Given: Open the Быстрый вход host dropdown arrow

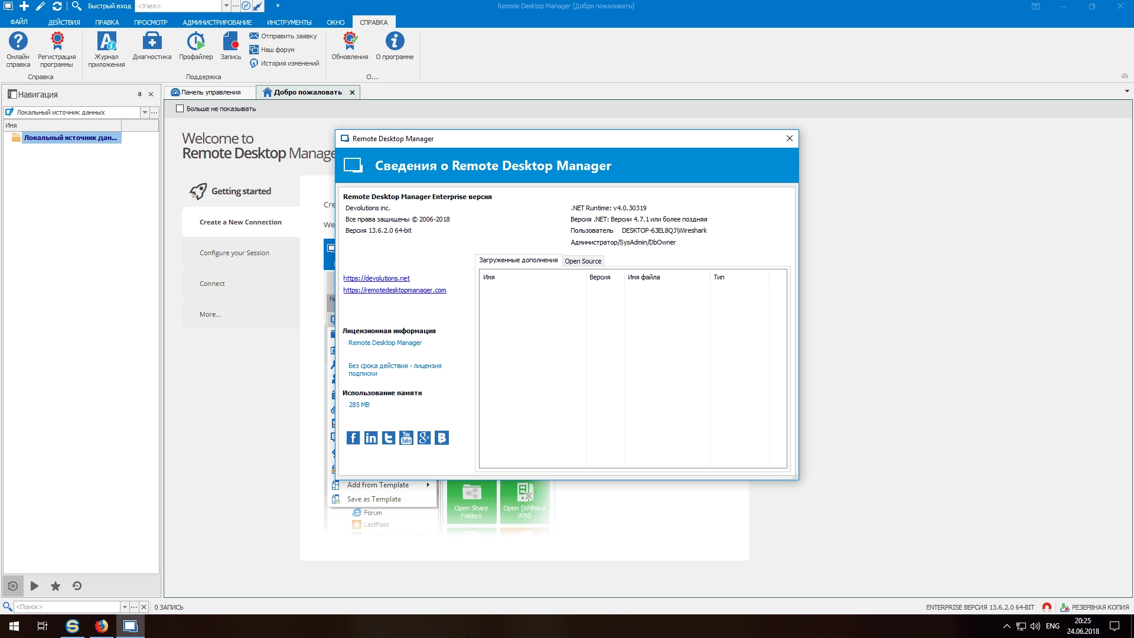Looking at the screenshot, I should click(226, 6).
